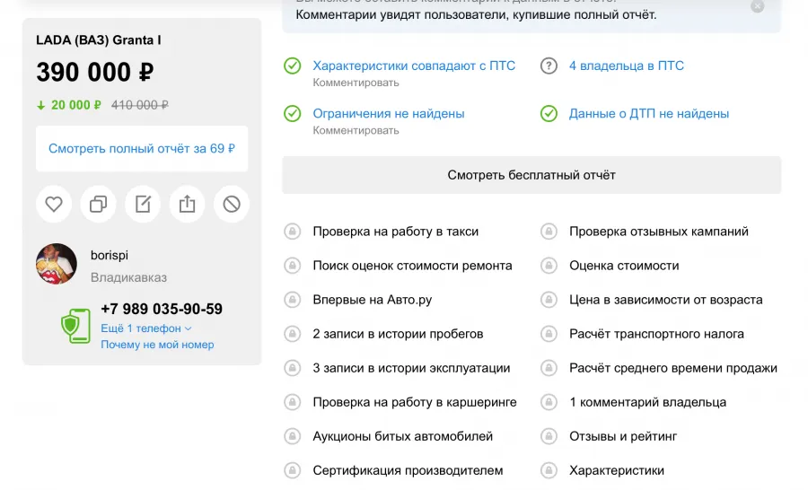Click green checkmark next to Ограничения не найдены
The height and width of the screenshot is (490, 808).
coord(292,113)
